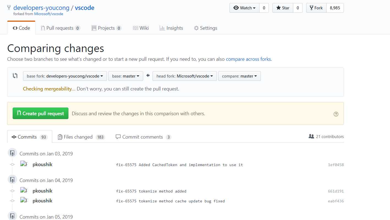Click Create pull request button
Viewport: 390px width, 220px height.
(x=40, y=113)
